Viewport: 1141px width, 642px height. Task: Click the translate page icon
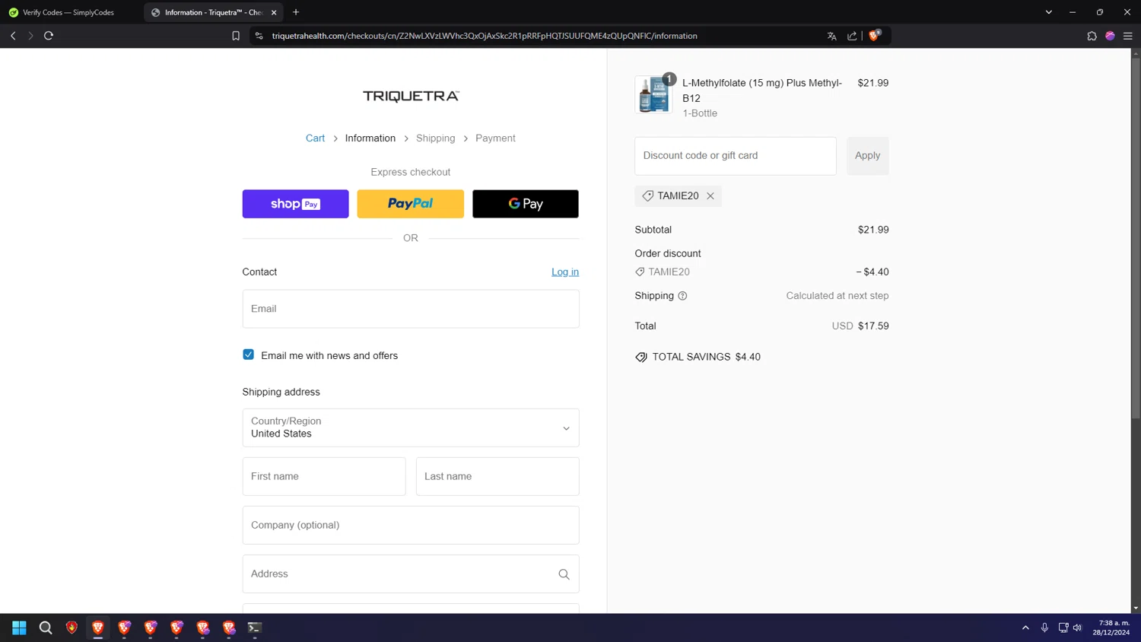[831, 36]
